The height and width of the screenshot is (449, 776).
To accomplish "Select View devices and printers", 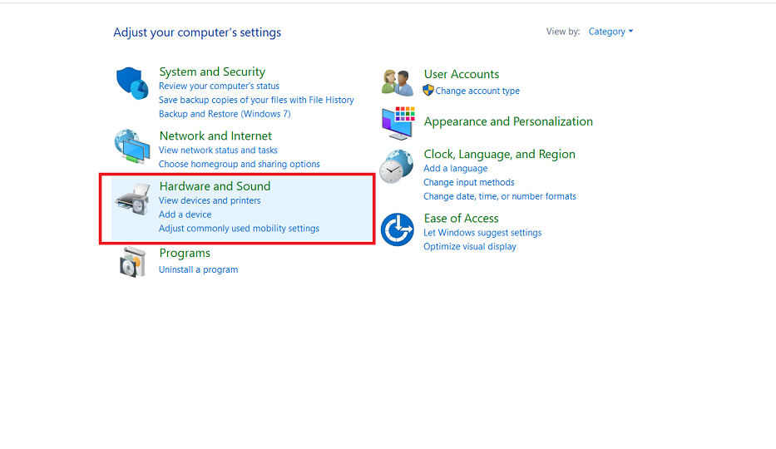I will 210,200.
